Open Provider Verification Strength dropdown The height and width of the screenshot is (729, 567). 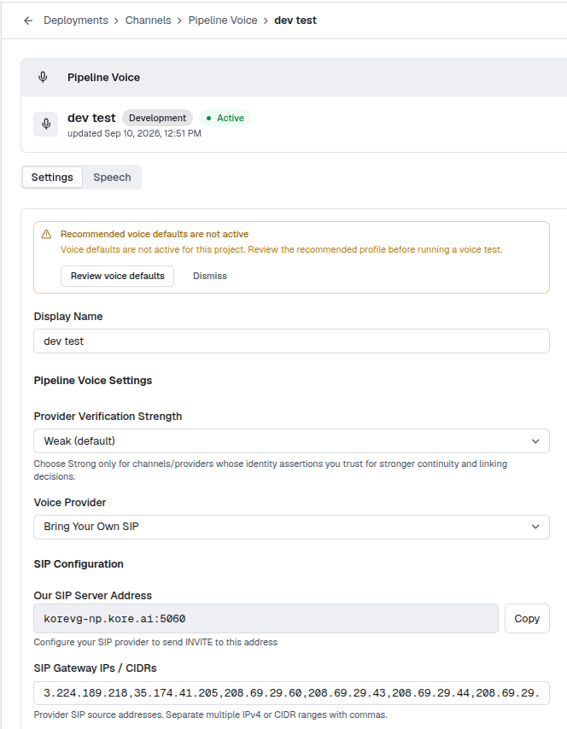[292, 441]
